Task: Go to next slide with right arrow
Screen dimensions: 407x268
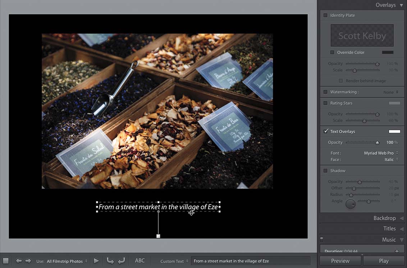Action: tap(28, 261)
